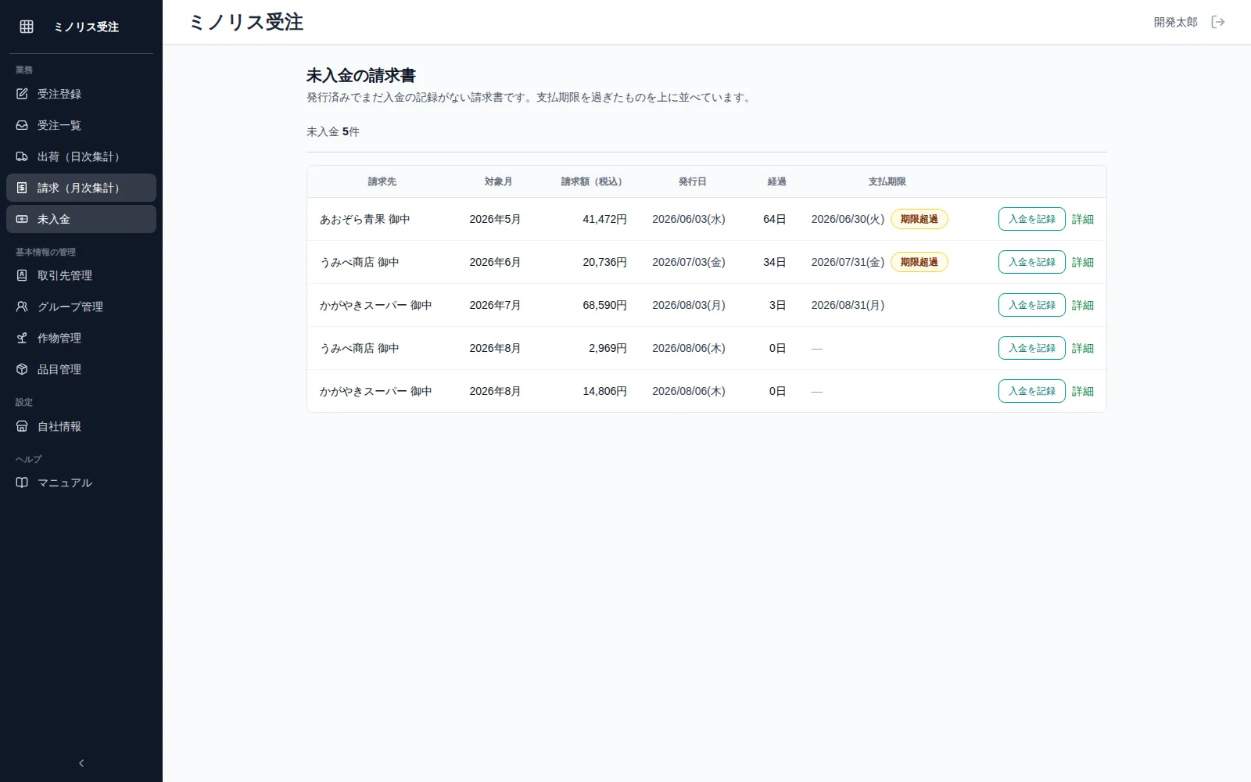Record payment for the 2,969円 invoice
This screenshot has width=1251, height=782.
(x=1031, y=348)
